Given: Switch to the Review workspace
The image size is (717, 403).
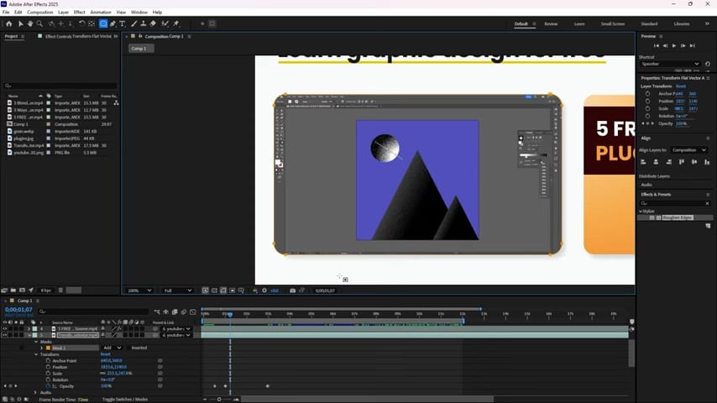Looking at the screenshot, I should [551, 24].
